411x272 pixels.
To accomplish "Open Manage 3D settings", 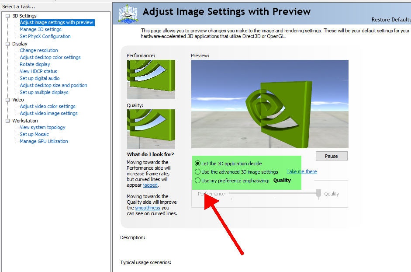I will (x=41, y=29).
